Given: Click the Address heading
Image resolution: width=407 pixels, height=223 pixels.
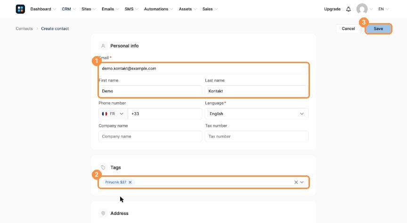Looking at the screenshot, I should [x=119, y=214].
